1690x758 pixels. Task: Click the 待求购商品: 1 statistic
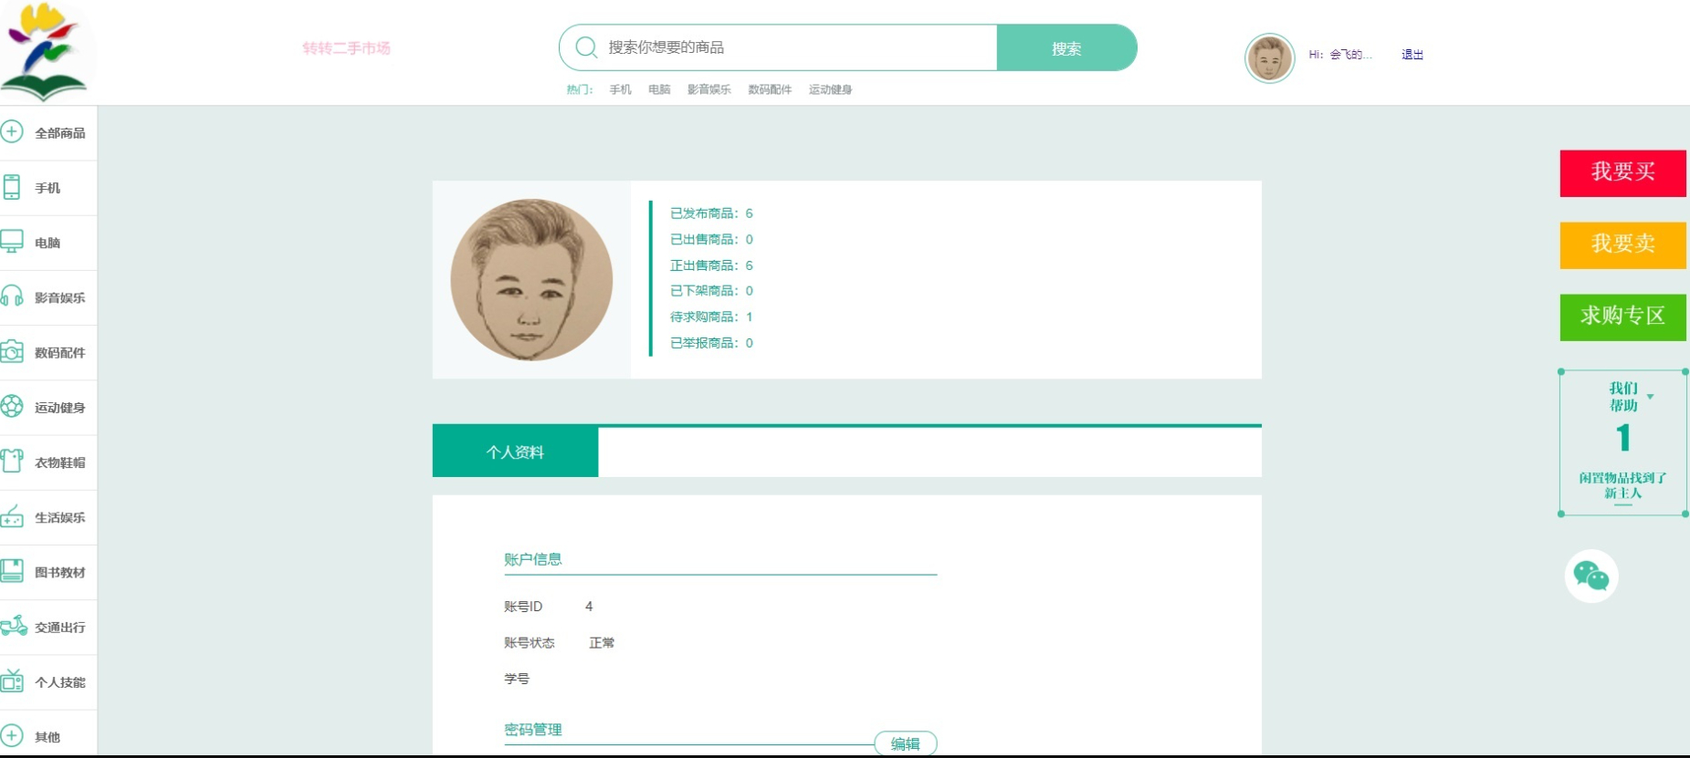coord(711,317)
